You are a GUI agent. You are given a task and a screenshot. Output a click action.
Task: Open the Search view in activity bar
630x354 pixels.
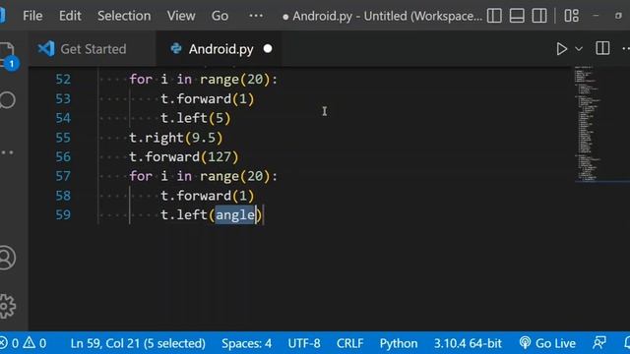[8, 100]
